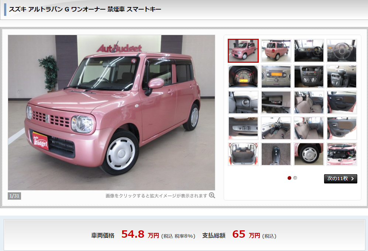Select the first pagination dot
The height and width of the screenshot is (251, 368).
[289, 178]
